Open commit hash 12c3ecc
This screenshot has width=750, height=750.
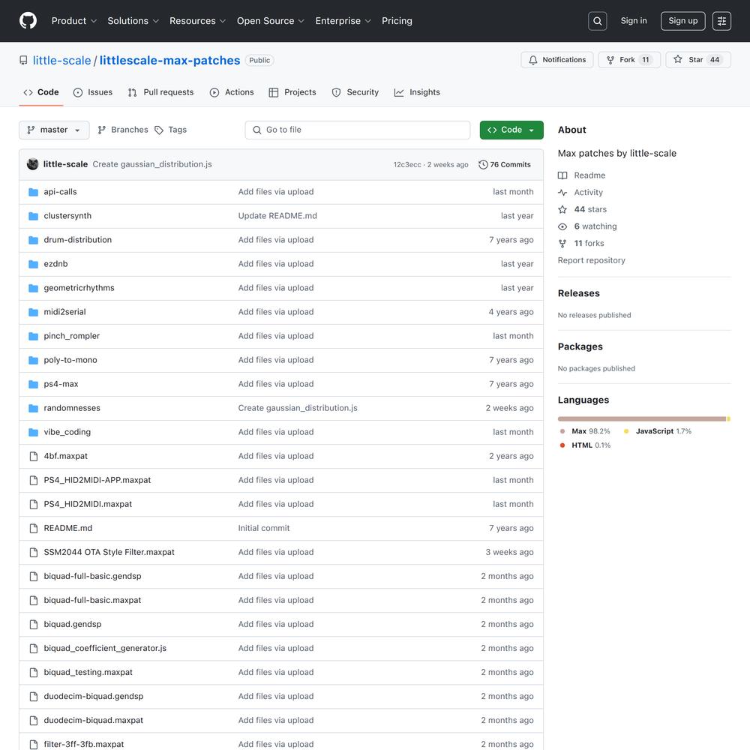click(x=407, y=164)
